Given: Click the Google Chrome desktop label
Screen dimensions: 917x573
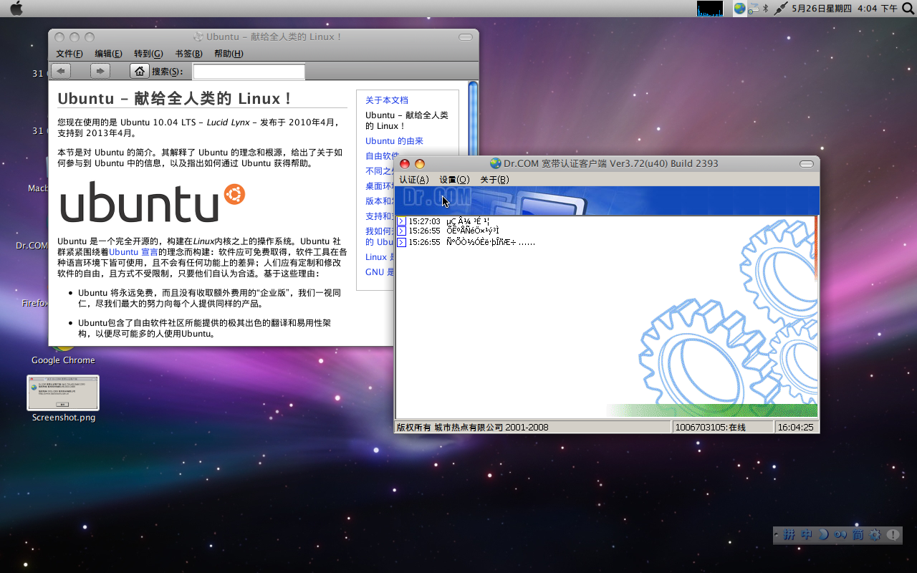Looking at the screenshot, I should (x=63, y=360).
